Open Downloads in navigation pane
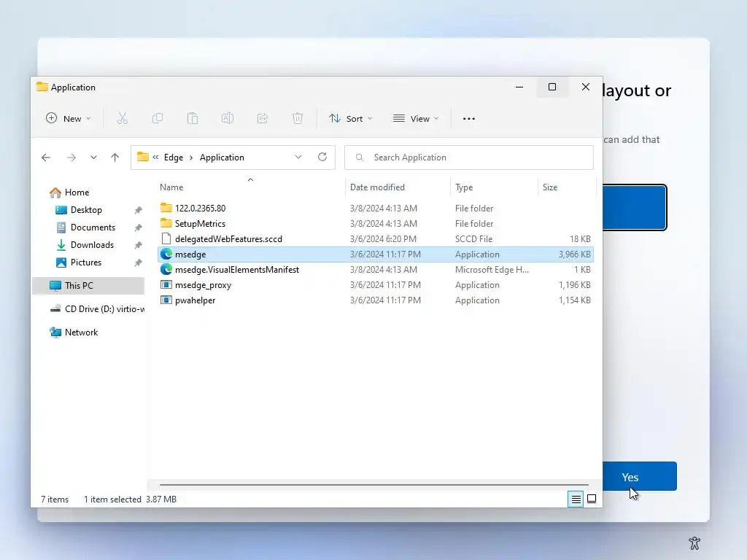Image resolution: width=747 pixels, height=560 pixels. click(92, 245)
